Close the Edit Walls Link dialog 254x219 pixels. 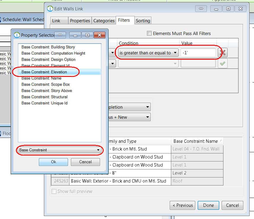(241, 9)
